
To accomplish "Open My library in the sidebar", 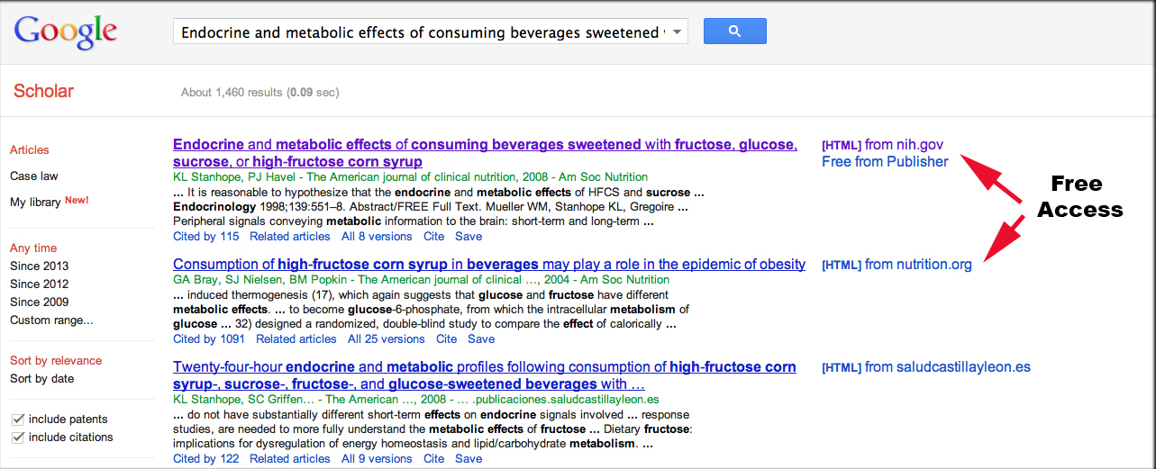I will (35, 203).
